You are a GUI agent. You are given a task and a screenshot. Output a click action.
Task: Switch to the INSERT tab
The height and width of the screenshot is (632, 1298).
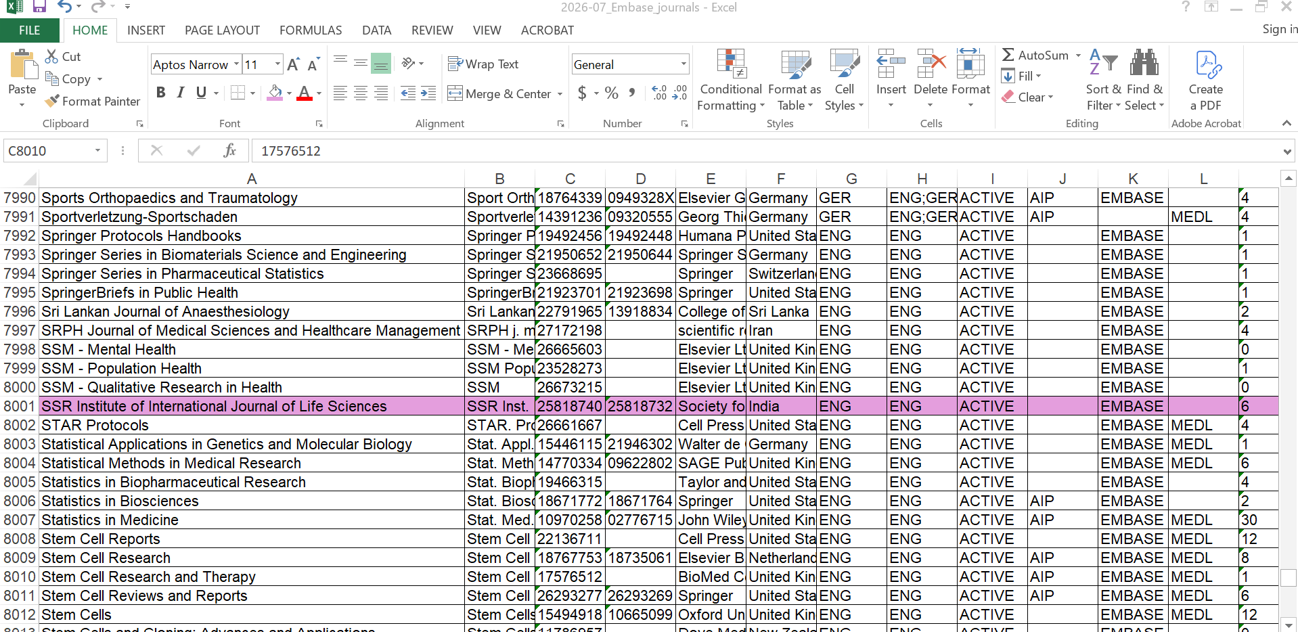[146, 30]
